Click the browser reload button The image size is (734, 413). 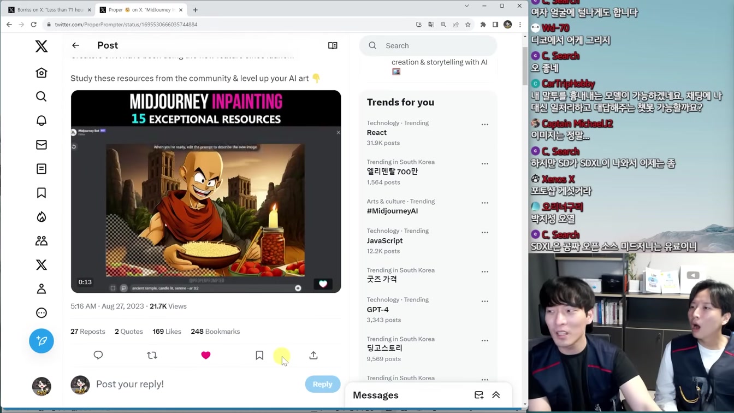tap(34, 25)
